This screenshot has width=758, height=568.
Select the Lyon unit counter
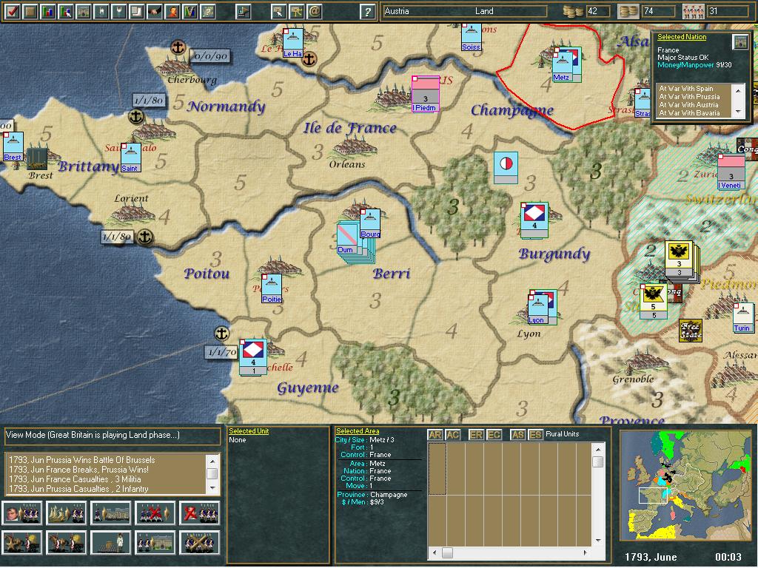click(538, 309)
